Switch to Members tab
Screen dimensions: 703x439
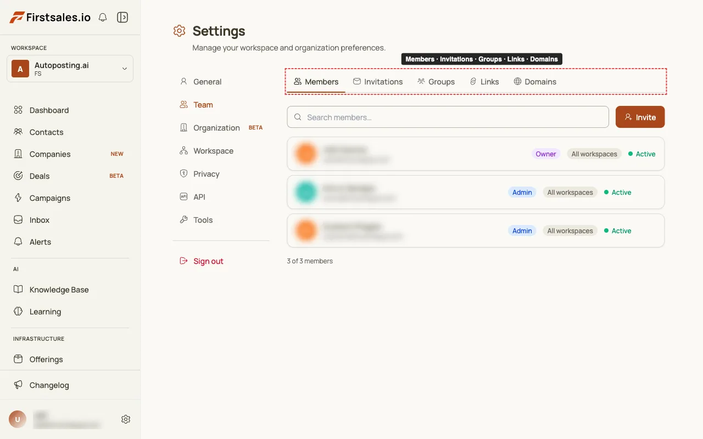[x=316, y=82]
